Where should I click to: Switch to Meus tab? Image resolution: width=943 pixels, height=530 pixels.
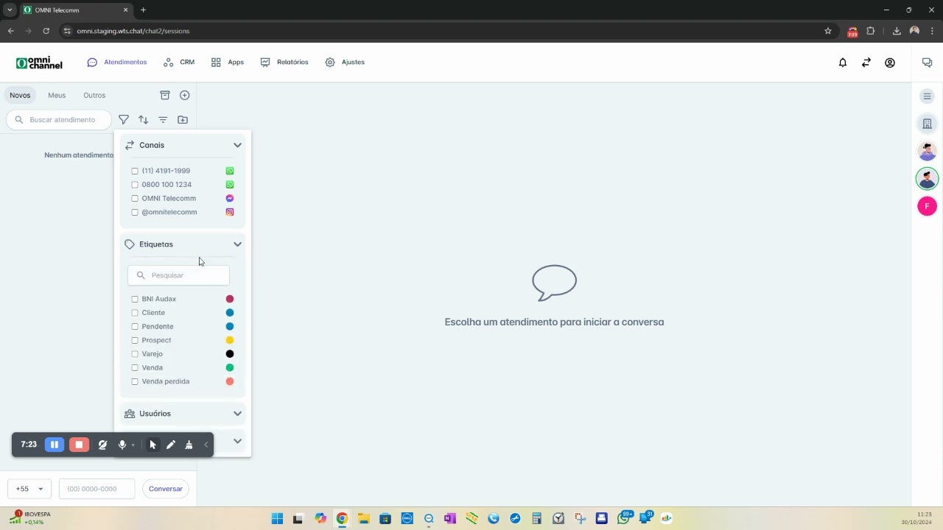click(x=57, y=95)
